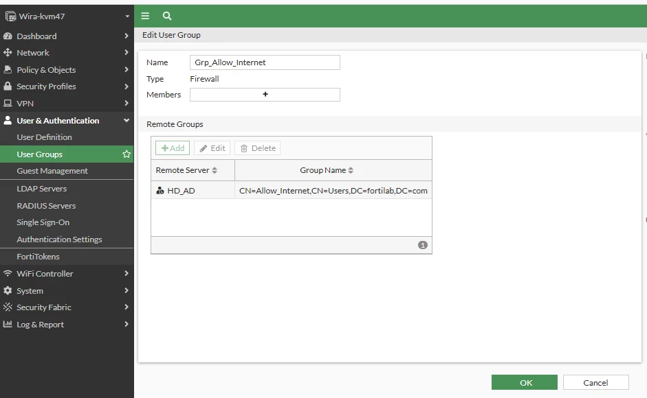Screen dimensions: 647x398
Task: Click the Edit User Group title
Action: click(171, 35)
